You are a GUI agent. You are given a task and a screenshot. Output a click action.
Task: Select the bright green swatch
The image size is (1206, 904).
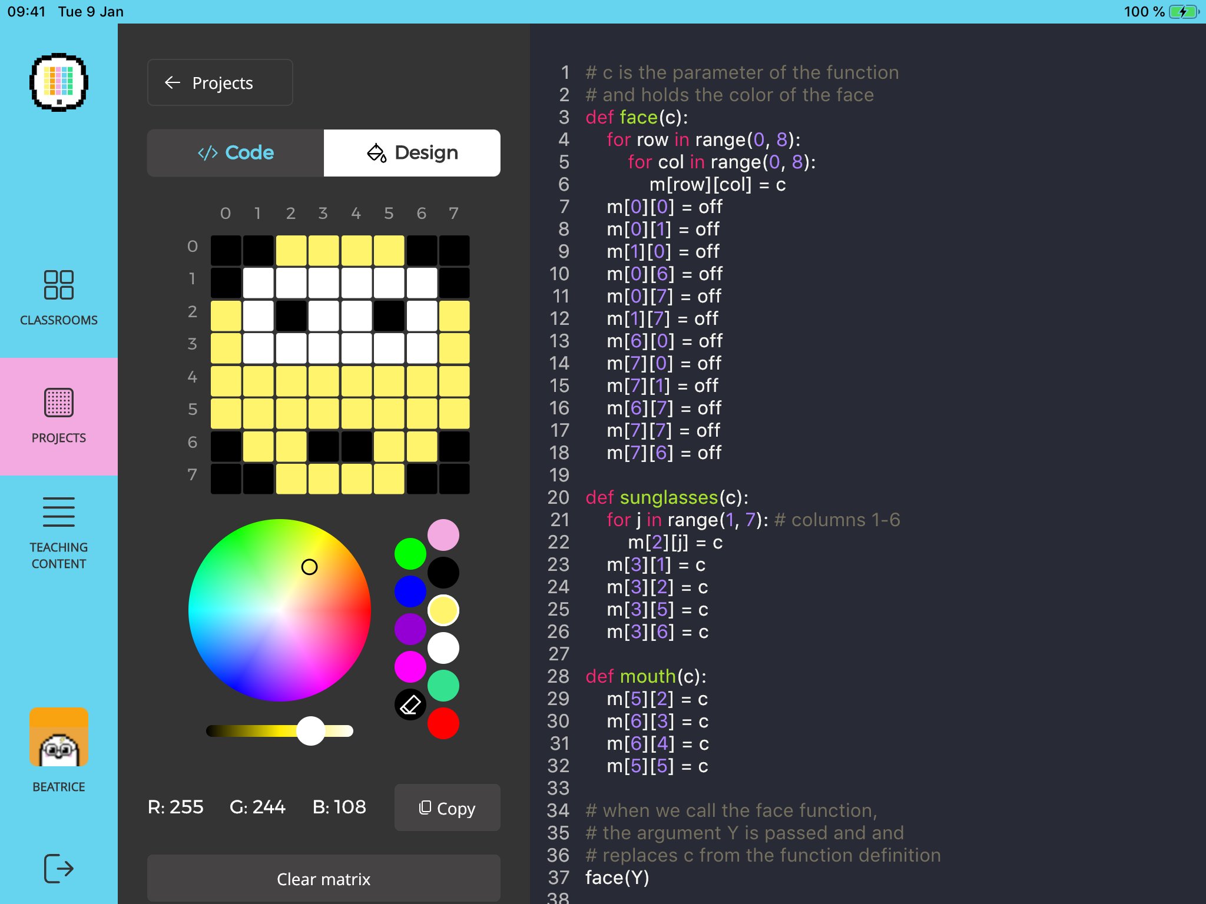[410, 554]
